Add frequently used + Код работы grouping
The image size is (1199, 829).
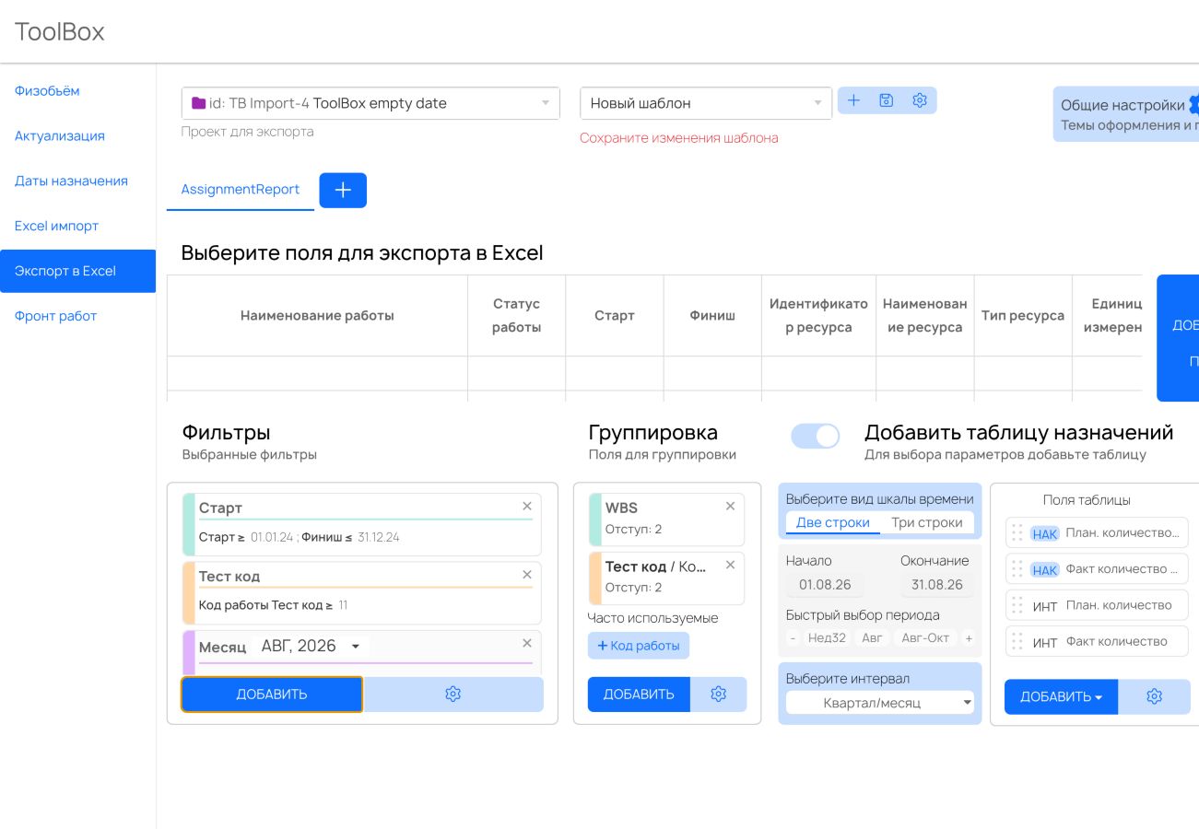click(x=639, y=646)
